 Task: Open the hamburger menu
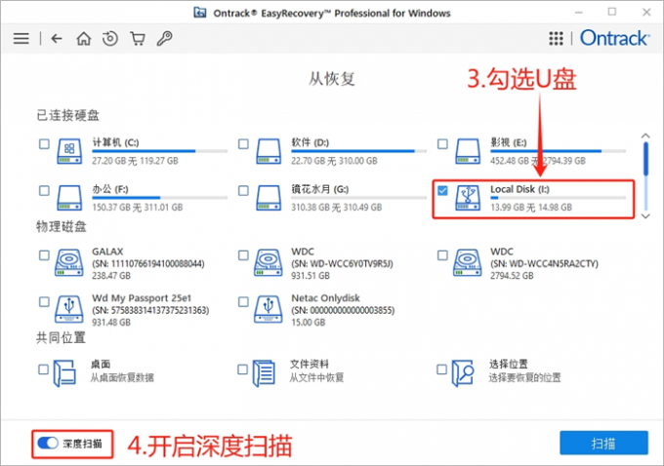pyautogui.click(x=21, y=39)
